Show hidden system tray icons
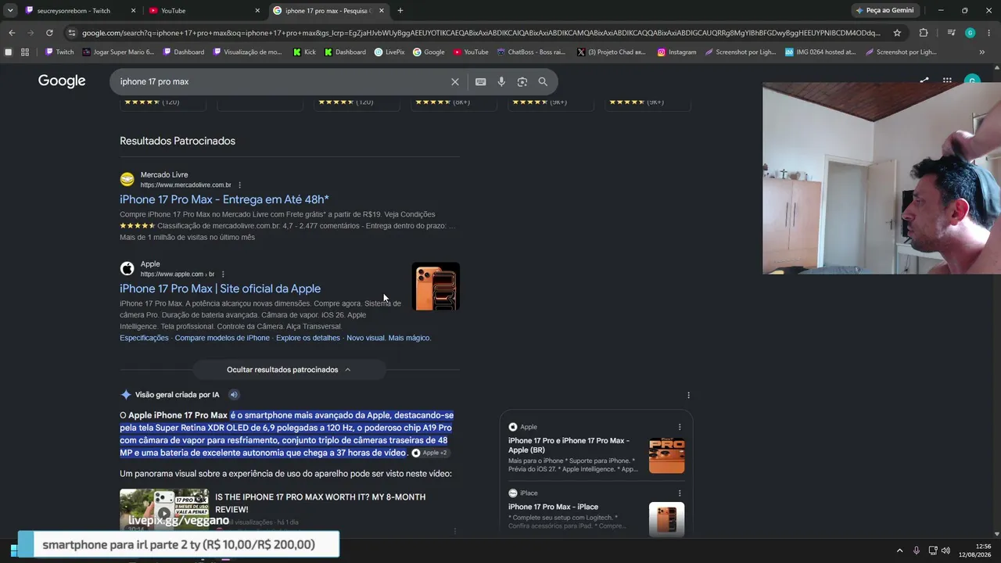The height and width of the screenshot is (563, 1001). 899,550
